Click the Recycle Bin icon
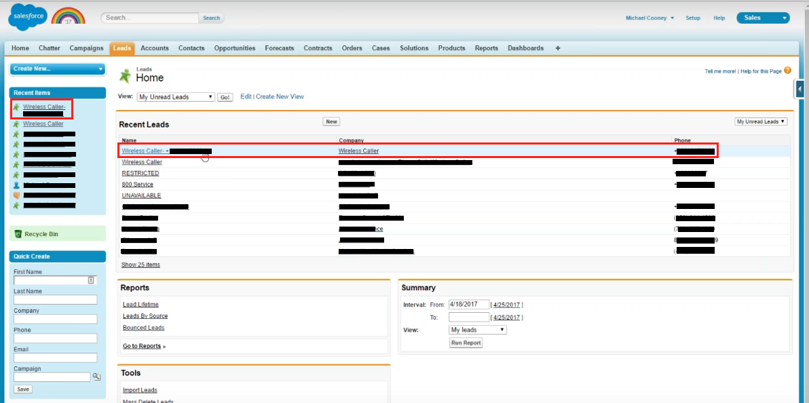This screenshot has width=809, height=403. [18, 234]
